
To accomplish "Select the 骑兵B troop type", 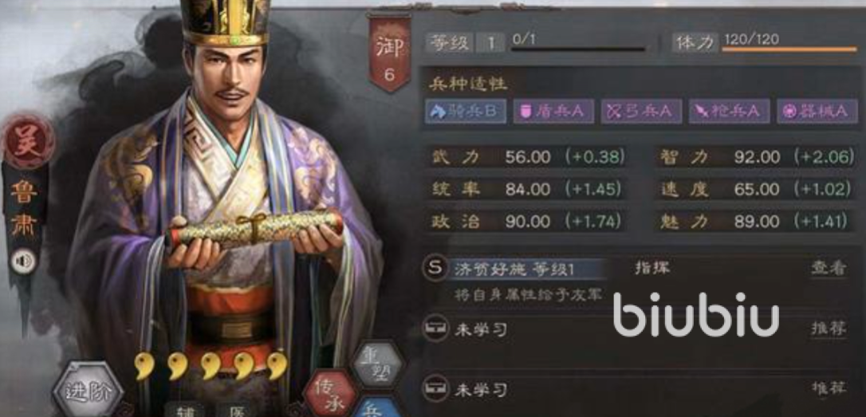I will pyautogui.click(x=466, y=112).
